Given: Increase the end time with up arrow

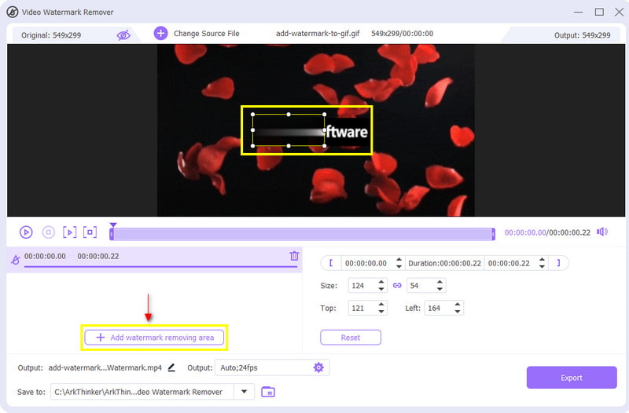Looking at the screenshot, I should click(542, 260).
